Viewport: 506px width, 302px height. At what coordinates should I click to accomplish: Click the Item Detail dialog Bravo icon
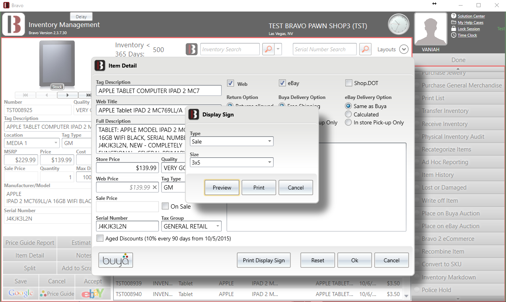pyautogui.click(x=100, y=65)
